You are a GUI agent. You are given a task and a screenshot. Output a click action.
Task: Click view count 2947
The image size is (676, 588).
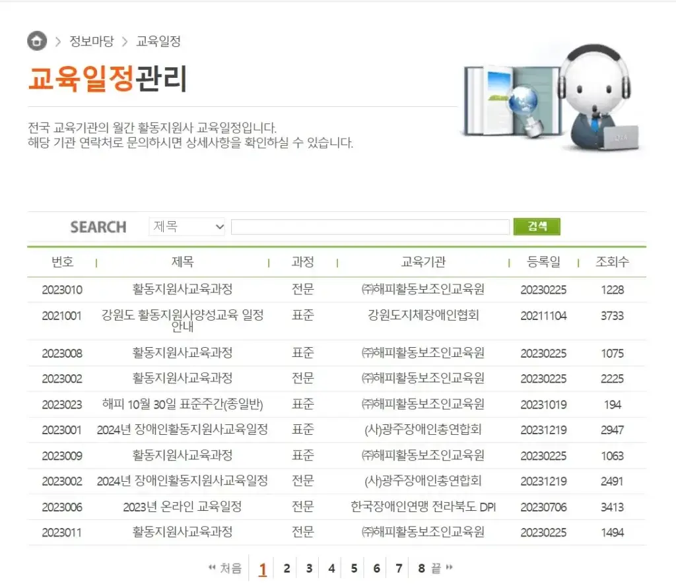(x=612, y=430)
